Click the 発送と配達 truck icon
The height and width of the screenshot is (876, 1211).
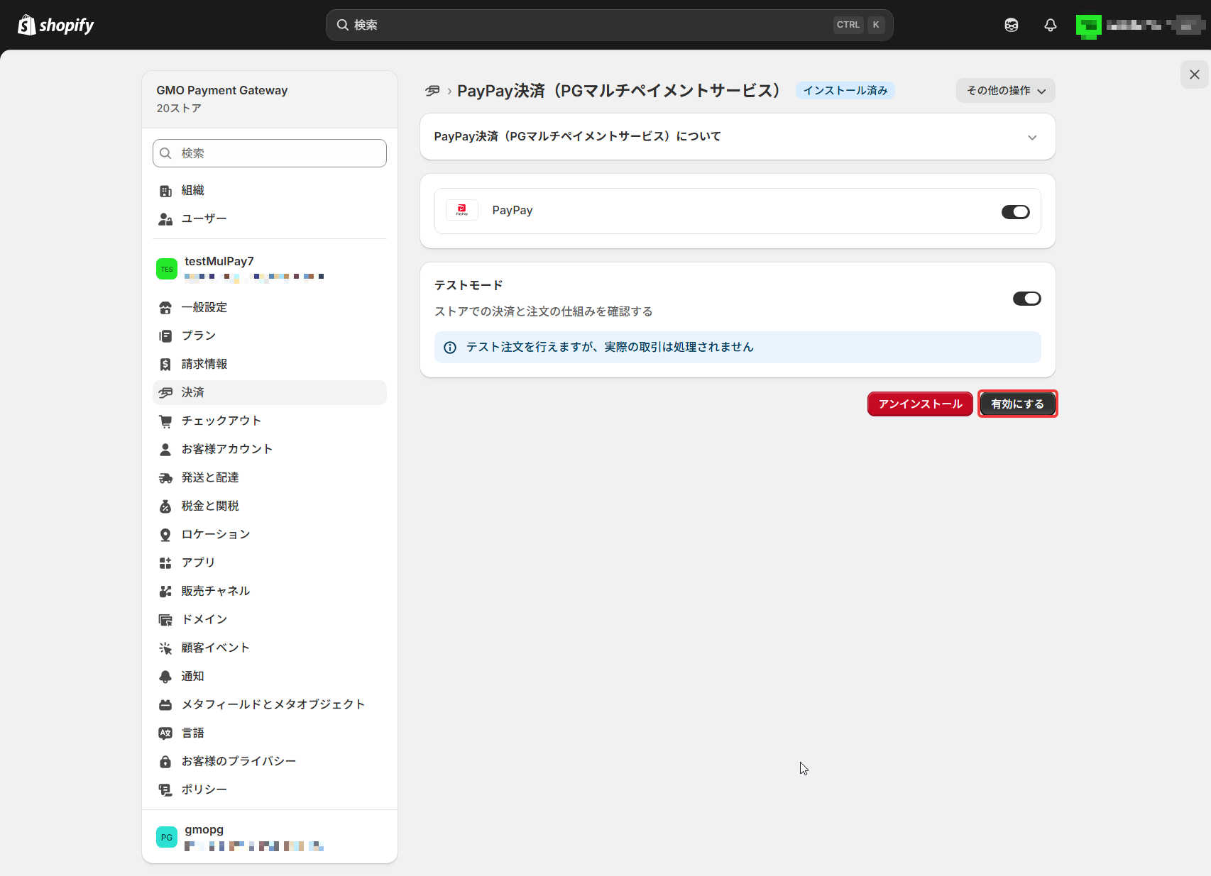click(165, 478)
